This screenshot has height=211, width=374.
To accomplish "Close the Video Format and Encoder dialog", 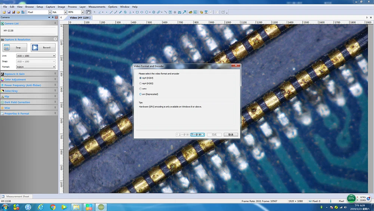I will [x=236, y=66].
